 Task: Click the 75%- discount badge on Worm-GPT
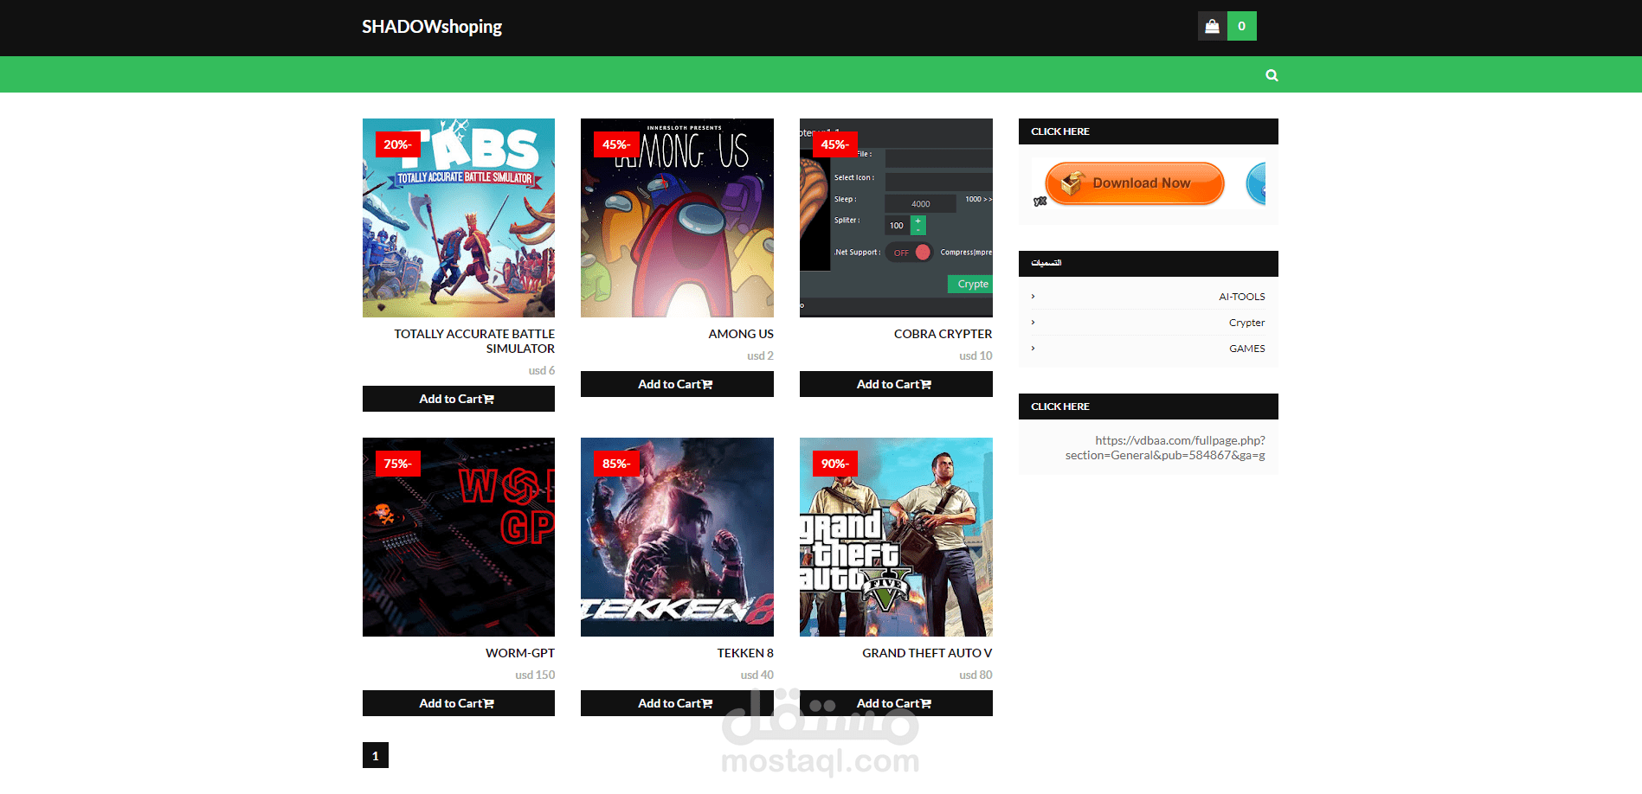[397, 464]
